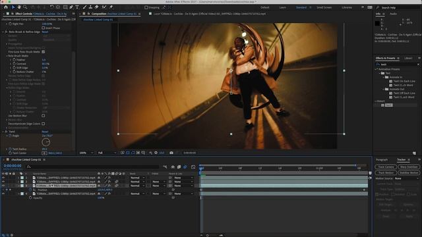Collapse the Twist effect section

click(x=3, y=132)
